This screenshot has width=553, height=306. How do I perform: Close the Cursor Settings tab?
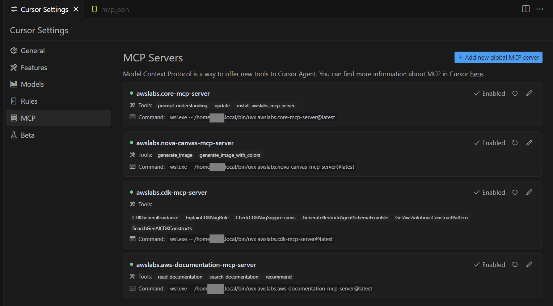[76, 9]
